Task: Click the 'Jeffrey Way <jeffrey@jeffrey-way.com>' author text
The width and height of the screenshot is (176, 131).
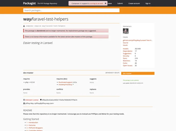Action: [39, 103]
